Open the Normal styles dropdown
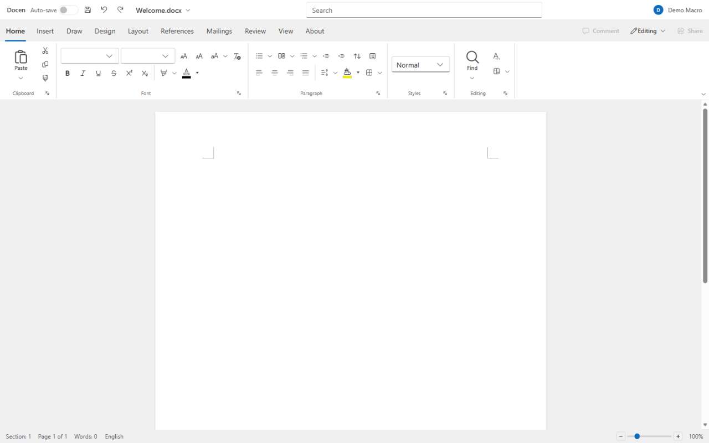709x443 pixels. (420, 65)
